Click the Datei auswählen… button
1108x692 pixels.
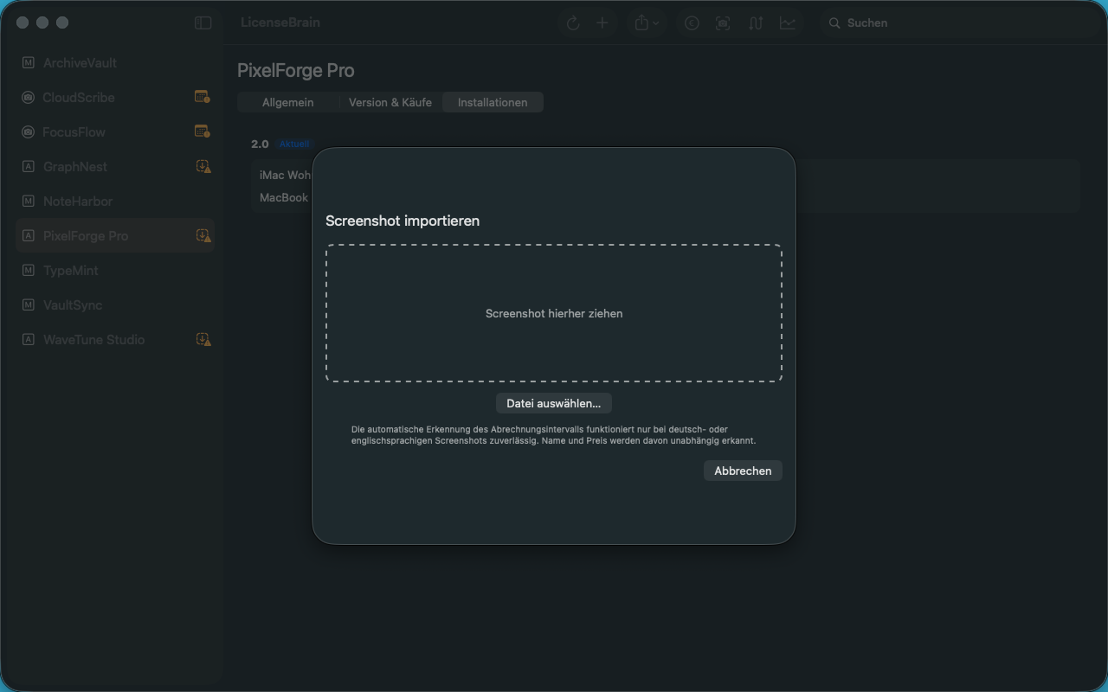pyautogui.click(x=554, y=403)
